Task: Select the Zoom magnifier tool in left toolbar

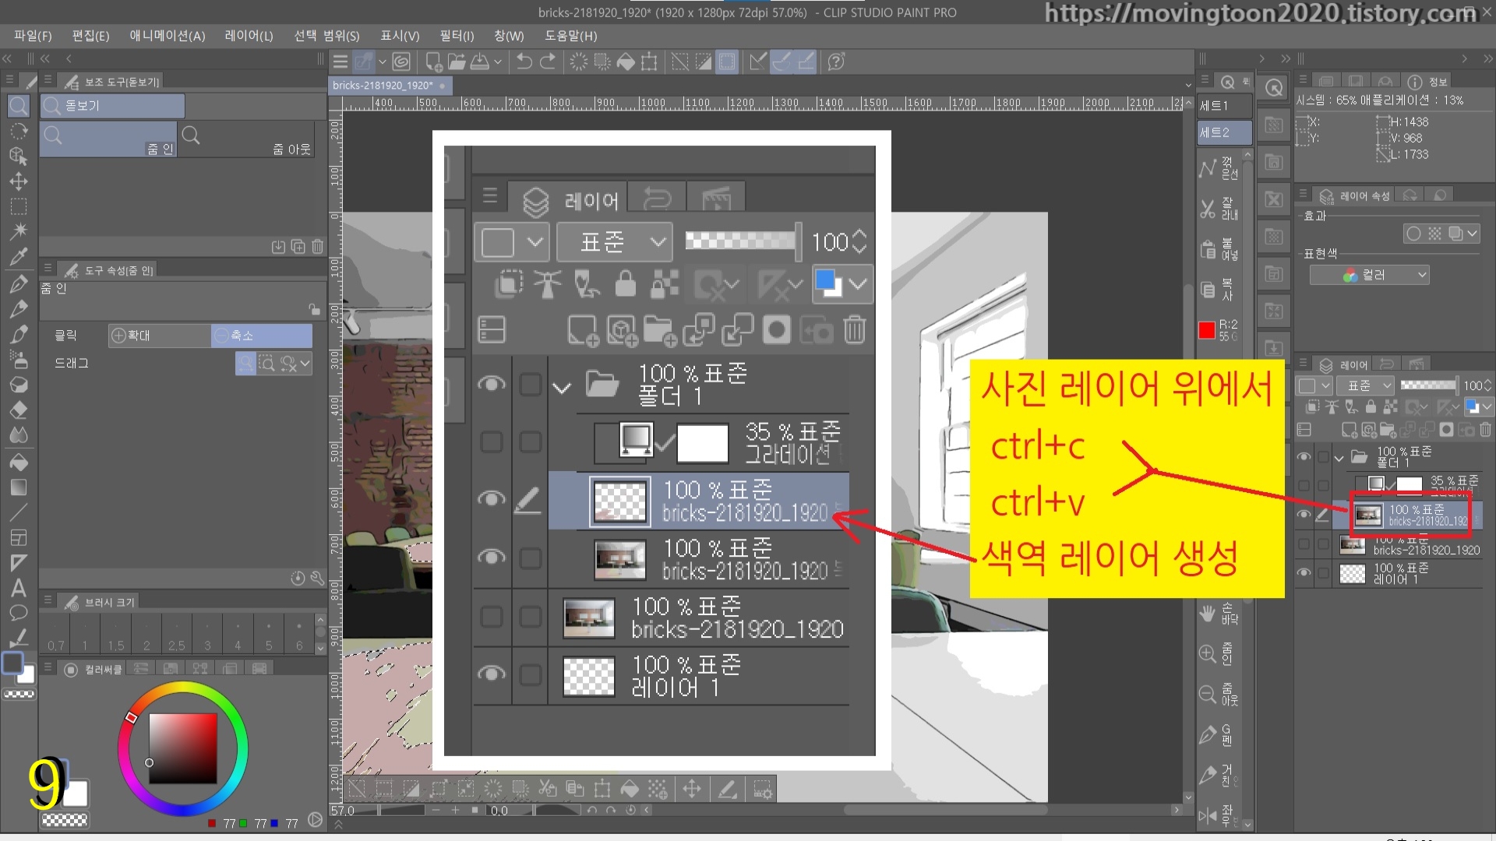Action: (19, 106)
